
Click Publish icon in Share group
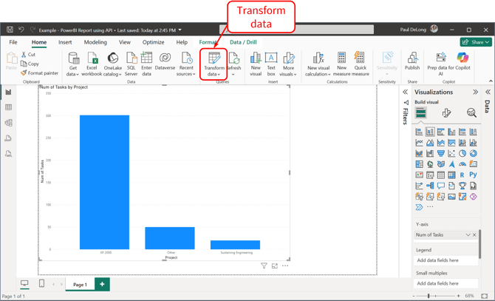[412, 58]
